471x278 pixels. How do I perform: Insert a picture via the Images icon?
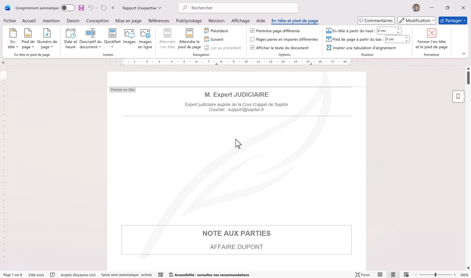(x=129, y=38)
